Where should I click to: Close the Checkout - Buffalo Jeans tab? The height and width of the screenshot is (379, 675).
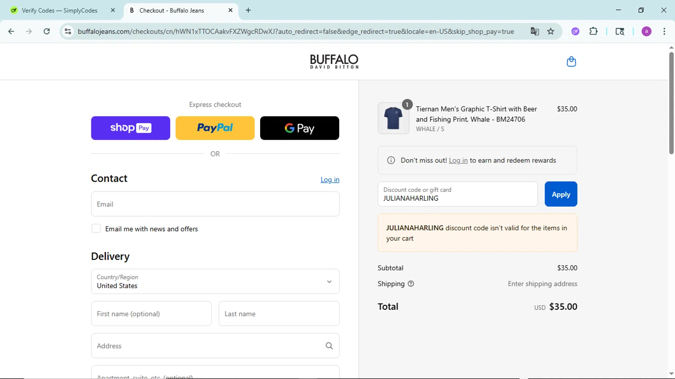230,10
